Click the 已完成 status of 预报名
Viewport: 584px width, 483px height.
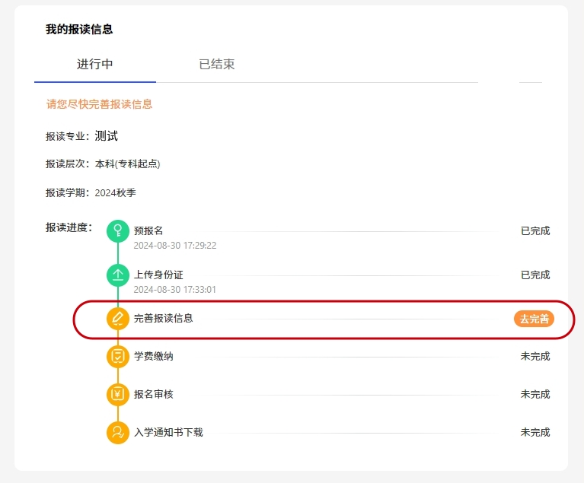coord(535,230)
